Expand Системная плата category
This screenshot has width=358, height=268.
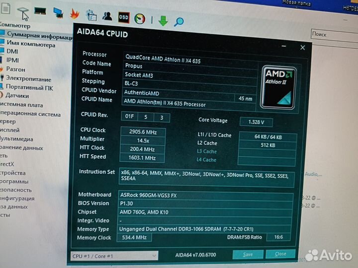[21, 105]
